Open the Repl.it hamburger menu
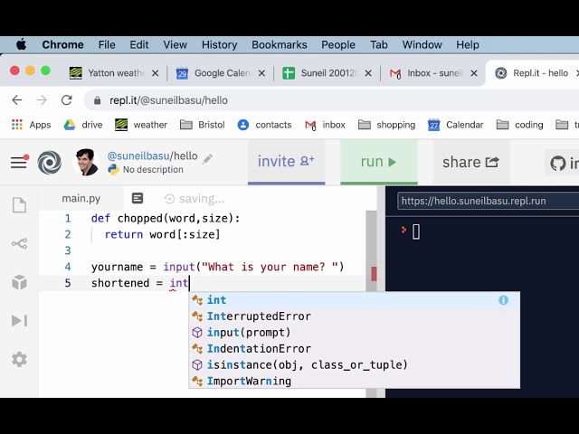 18,162
